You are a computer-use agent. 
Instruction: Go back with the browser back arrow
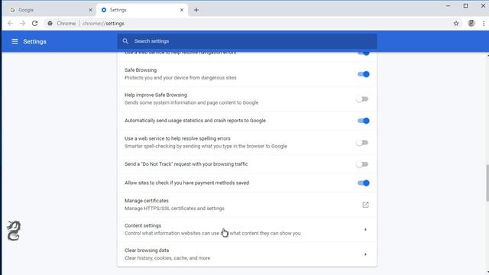point(10,24)
